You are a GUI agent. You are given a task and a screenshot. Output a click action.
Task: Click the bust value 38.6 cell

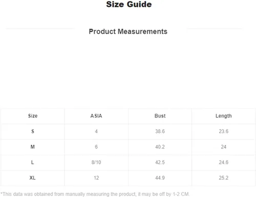click(160, 131)
